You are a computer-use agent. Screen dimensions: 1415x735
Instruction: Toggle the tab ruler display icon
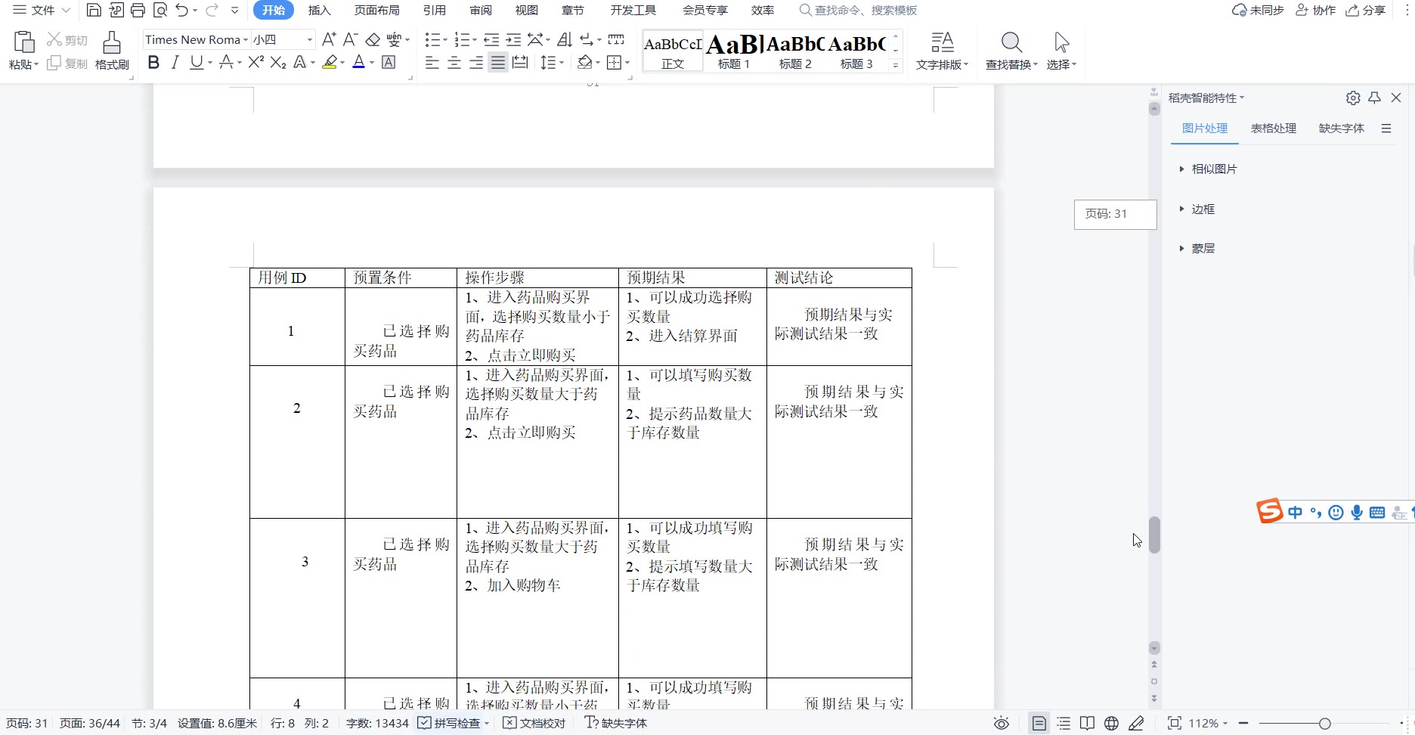[x=616, y=39]
